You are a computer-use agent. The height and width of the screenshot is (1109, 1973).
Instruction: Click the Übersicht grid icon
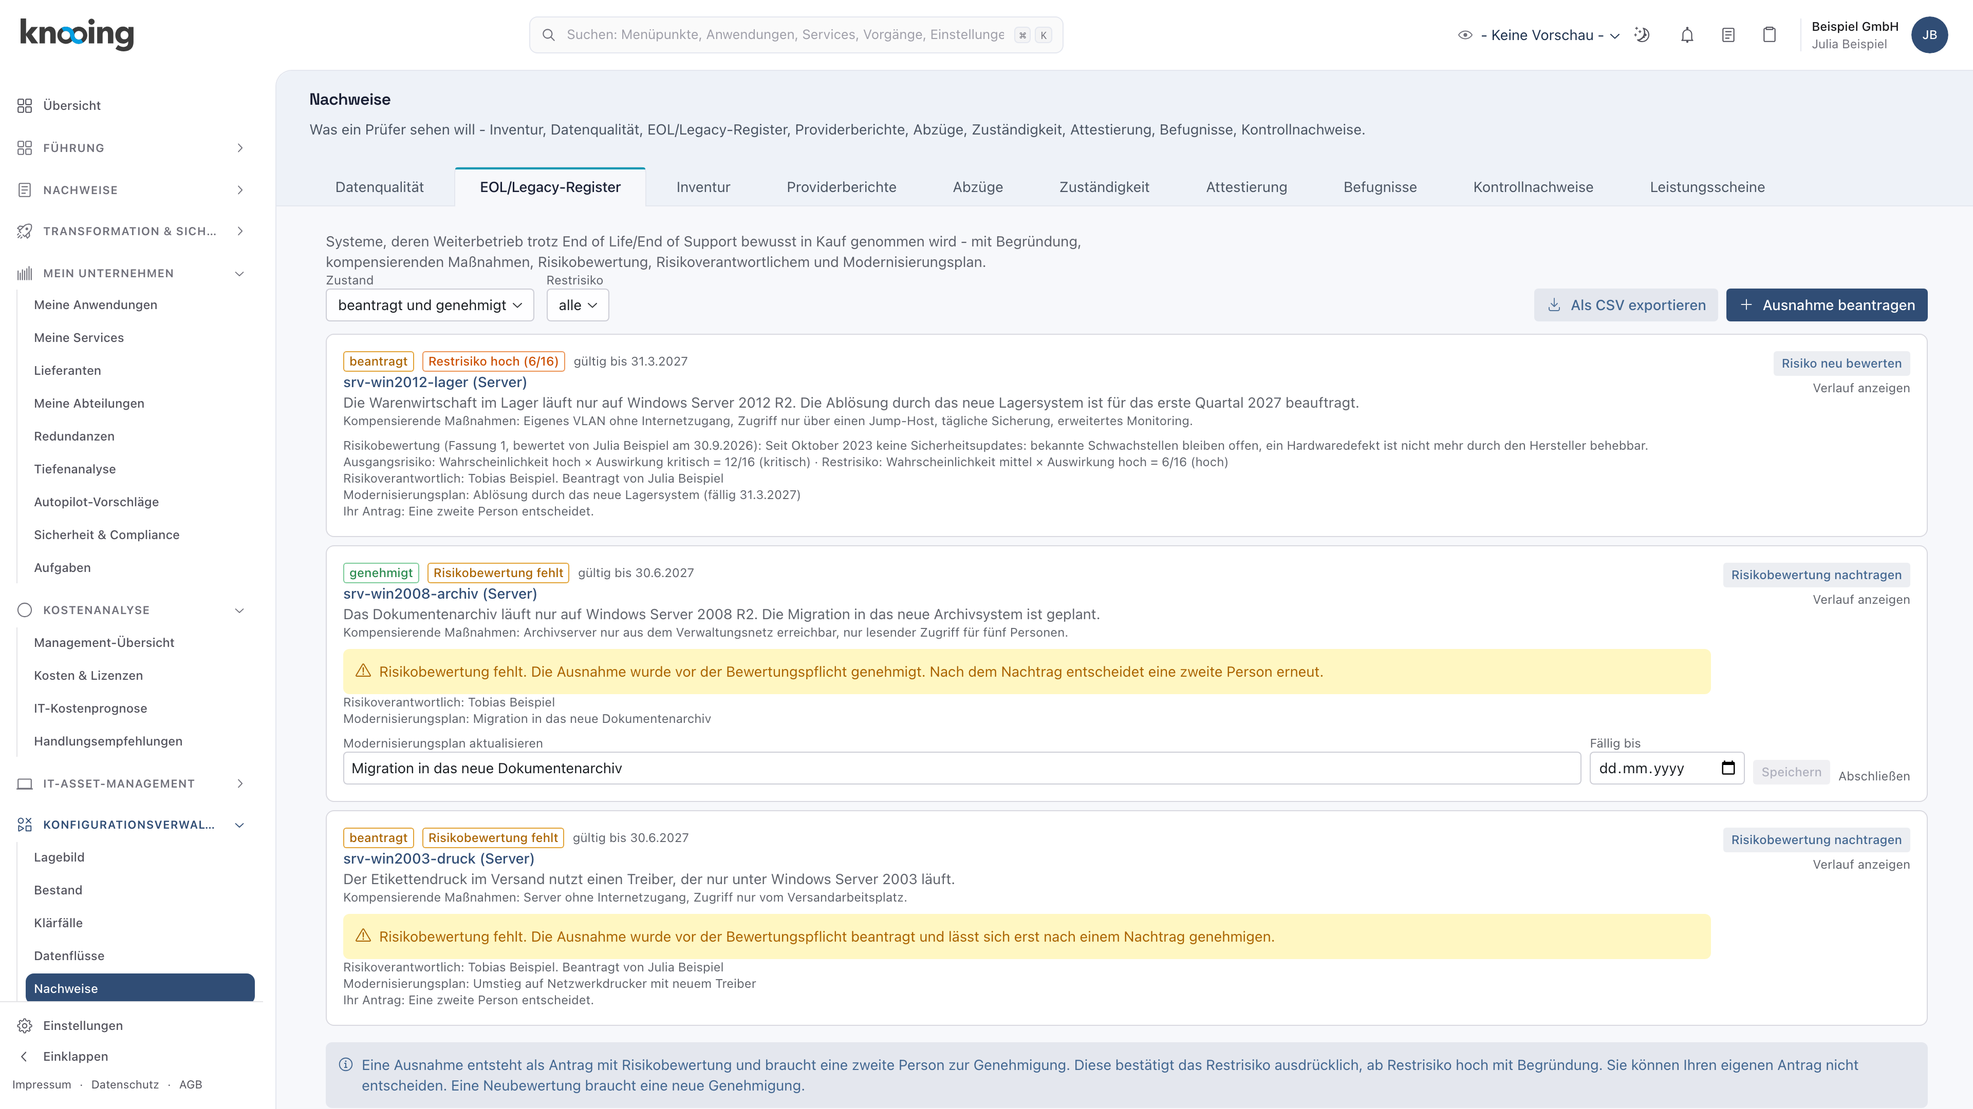click(25, 106)
